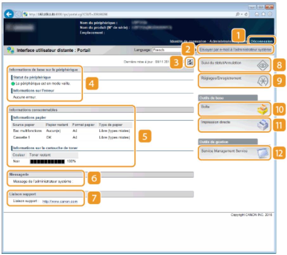
Task: Click Envoyer par e-mail à l'administrateur système
Action: coord(235,50)
